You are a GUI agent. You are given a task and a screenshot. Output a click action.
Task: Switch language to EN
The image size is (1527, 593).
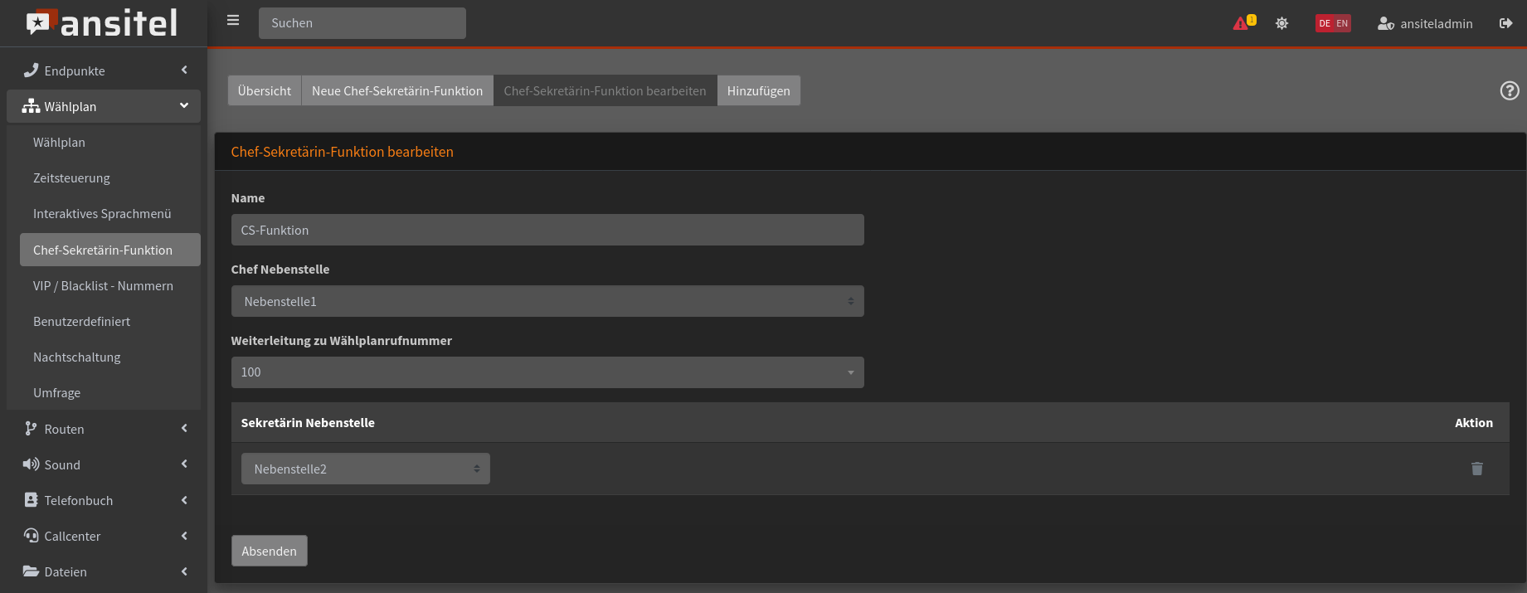pyautogui.click(x=1342, y=23)
